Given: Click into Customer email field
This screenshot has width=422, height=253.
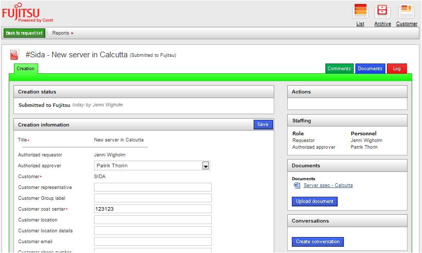Looking at the screenshot, I should 152,242.
